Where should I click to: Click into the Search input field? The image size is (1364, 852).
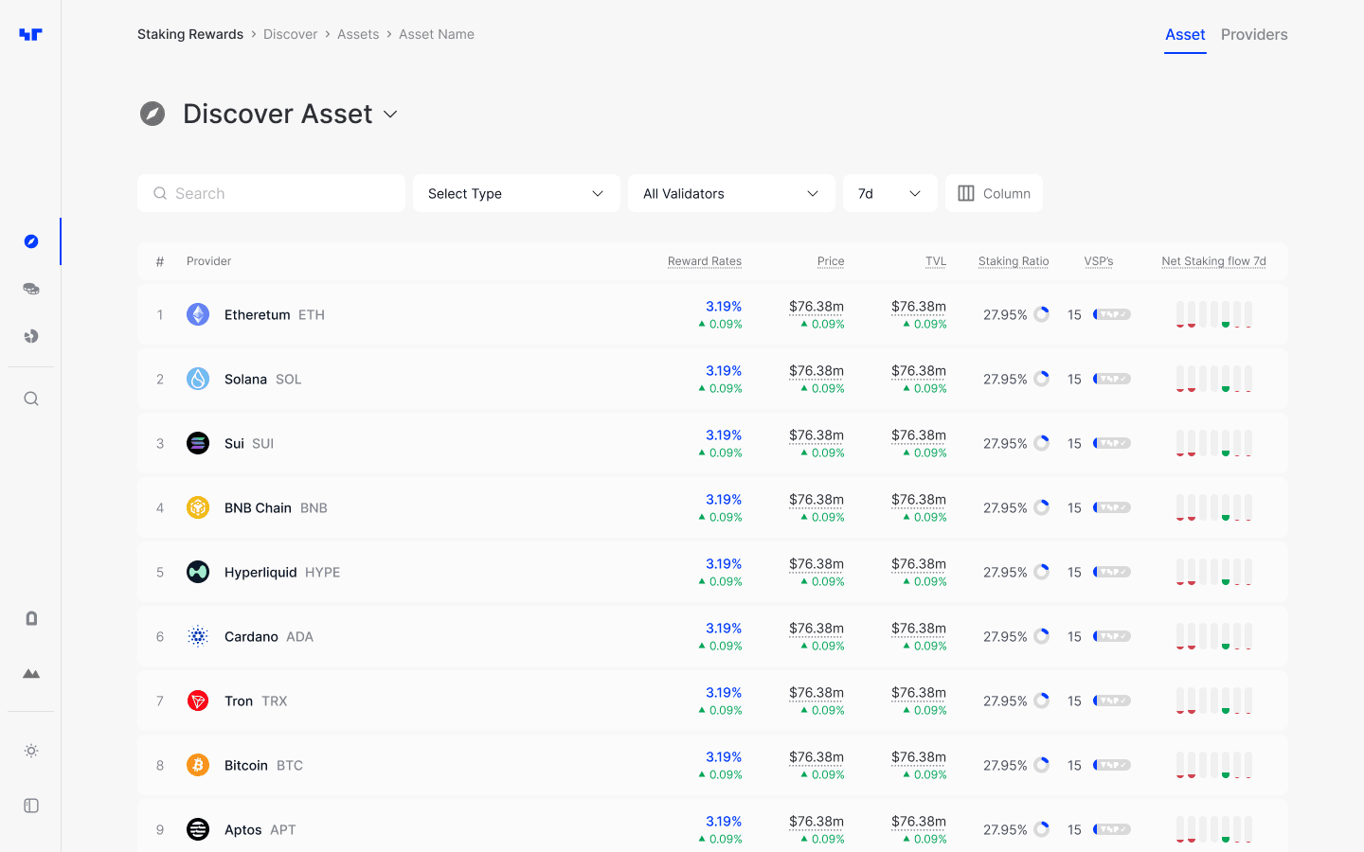coord(271,193)
